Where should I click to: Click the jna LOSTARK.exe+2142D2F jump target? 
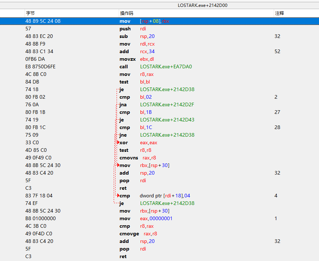click(167, 104)
